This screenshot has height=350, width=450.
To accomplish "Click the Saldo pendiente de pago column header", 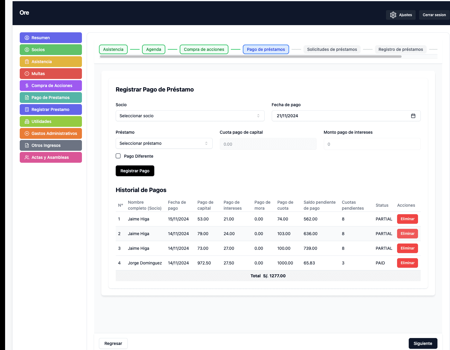I will pyautogui.click(x=319, y=205).
